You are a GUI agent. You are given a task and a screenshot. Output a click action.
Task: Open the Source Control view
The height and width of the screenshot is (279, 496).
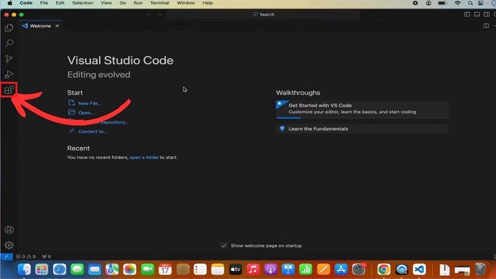pos(9,59)
